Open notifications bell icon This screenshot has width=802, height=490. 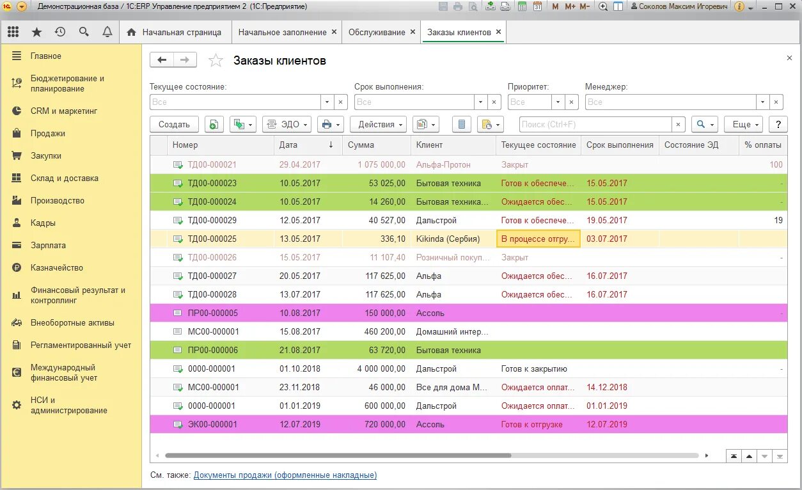point(107,32)
